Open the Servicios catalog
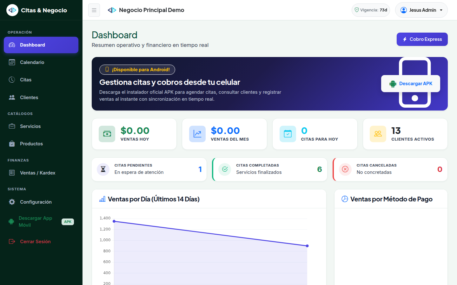This screenshot has height=285, width=457. click(41, 126)
